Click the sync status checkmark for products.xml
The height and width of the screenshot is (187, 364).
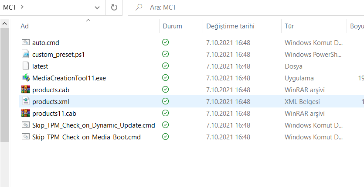(165, 102)
